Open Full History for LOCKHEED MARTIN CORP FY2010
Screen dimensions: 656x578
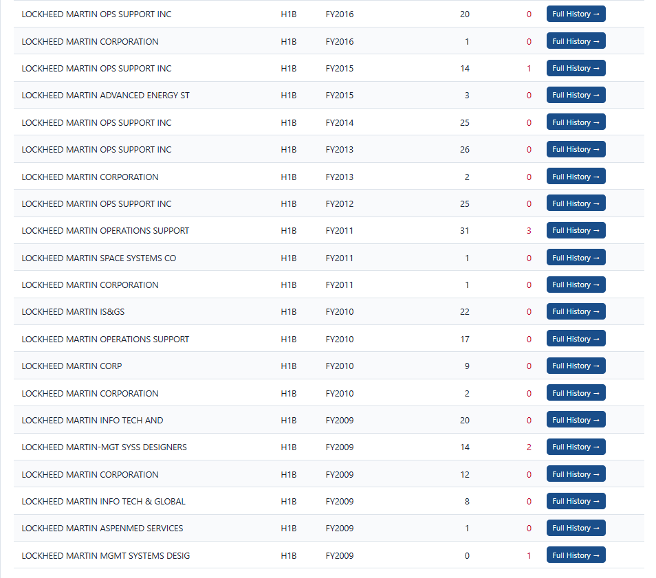tap(576, 366)
